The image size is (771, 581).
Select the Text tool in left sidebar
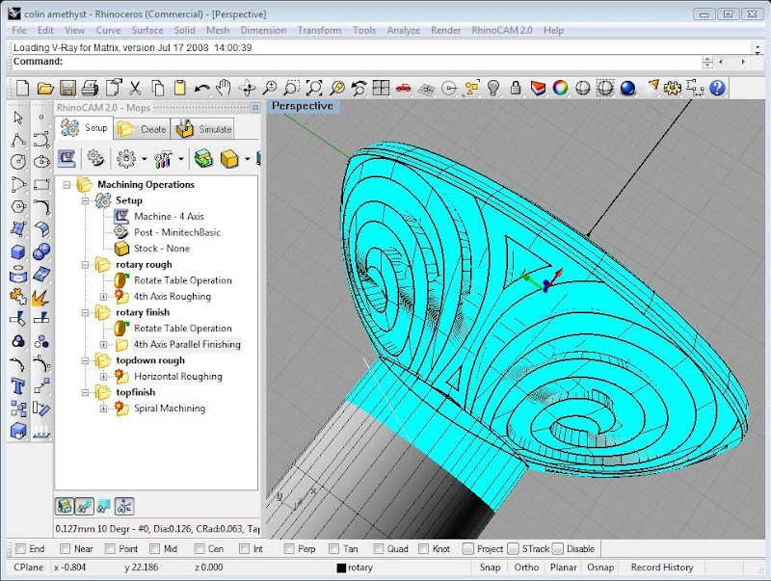pyautogui.click(x=17, y=386)
